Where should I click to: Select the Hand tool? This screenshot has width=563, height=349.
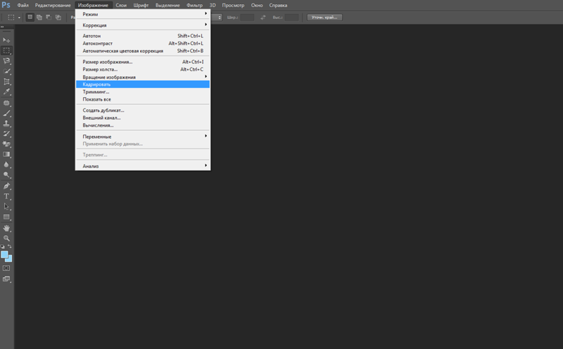click(x=6, y=228)
